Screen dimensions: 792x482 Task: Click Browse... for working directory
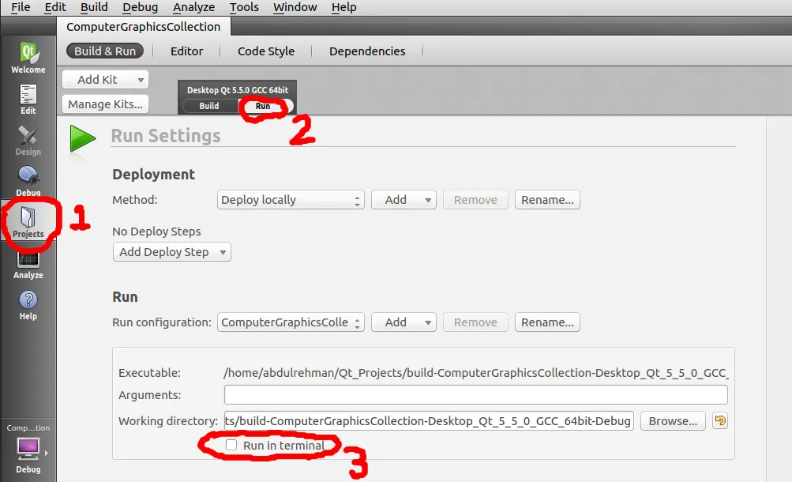point(673,421)
